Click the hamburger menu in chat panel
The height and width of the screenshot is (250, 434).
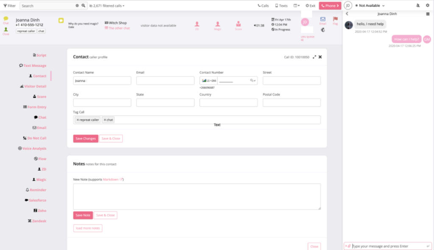pos(428,14)
